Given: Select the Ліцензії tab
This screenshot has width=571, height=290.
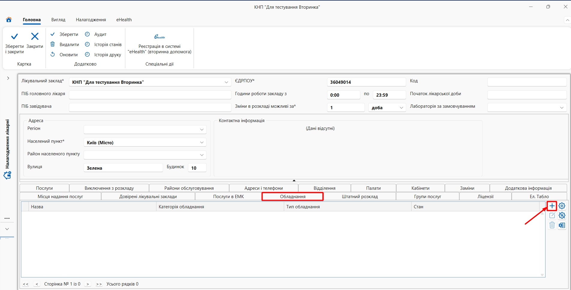Looking at the screenshot, I should pos(485,197).
